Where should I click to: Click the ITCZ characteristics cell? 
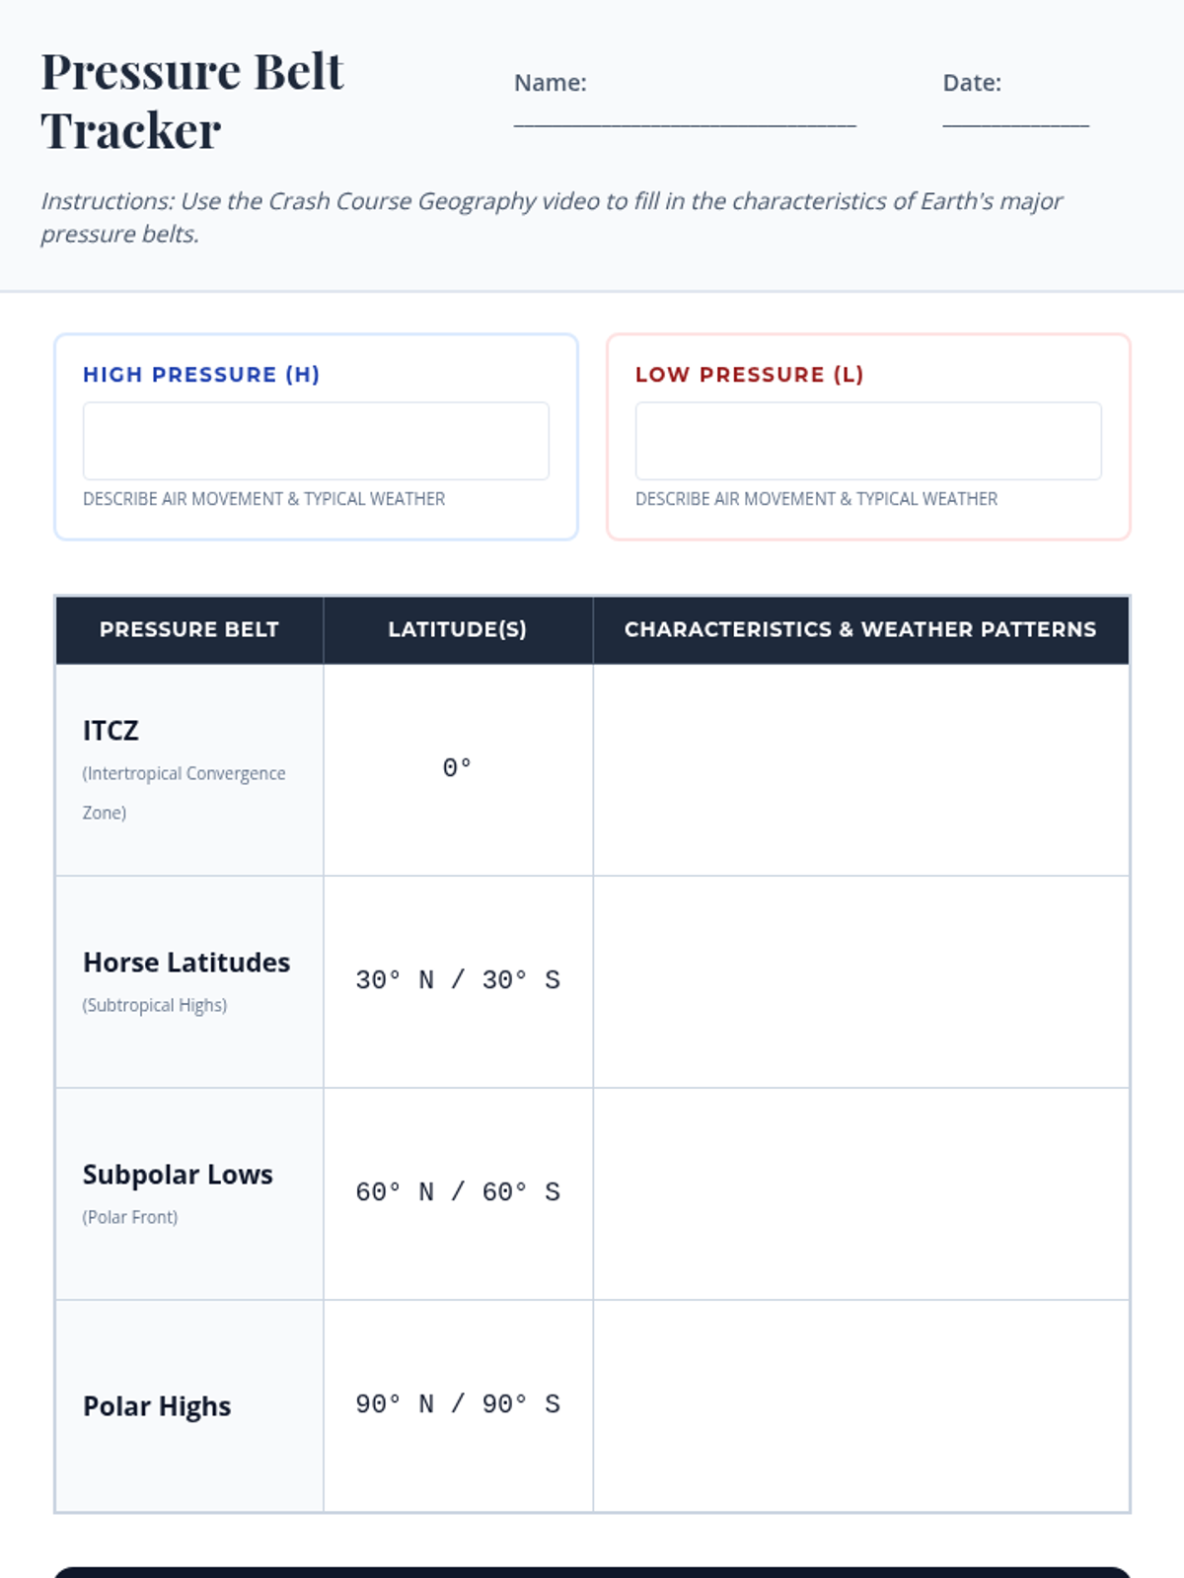[860, 769]
